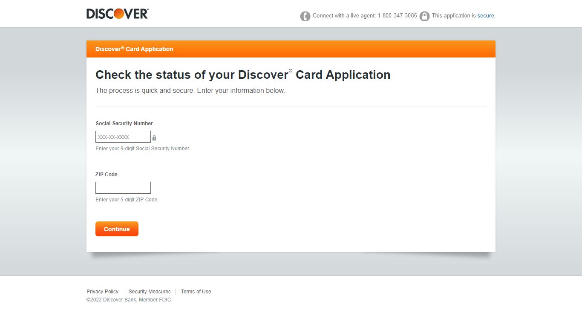Image resolution: width=582 pixels, height=327 pixels.
Task: Open the Terms of Use footer link
Action: point(196,292)
